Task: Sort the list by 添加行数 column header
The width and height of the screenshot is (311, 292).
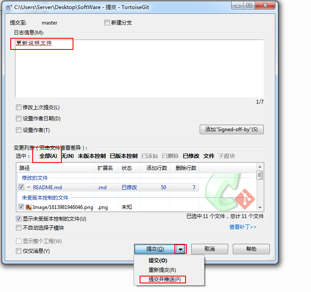Action: (x=155, y=168)
